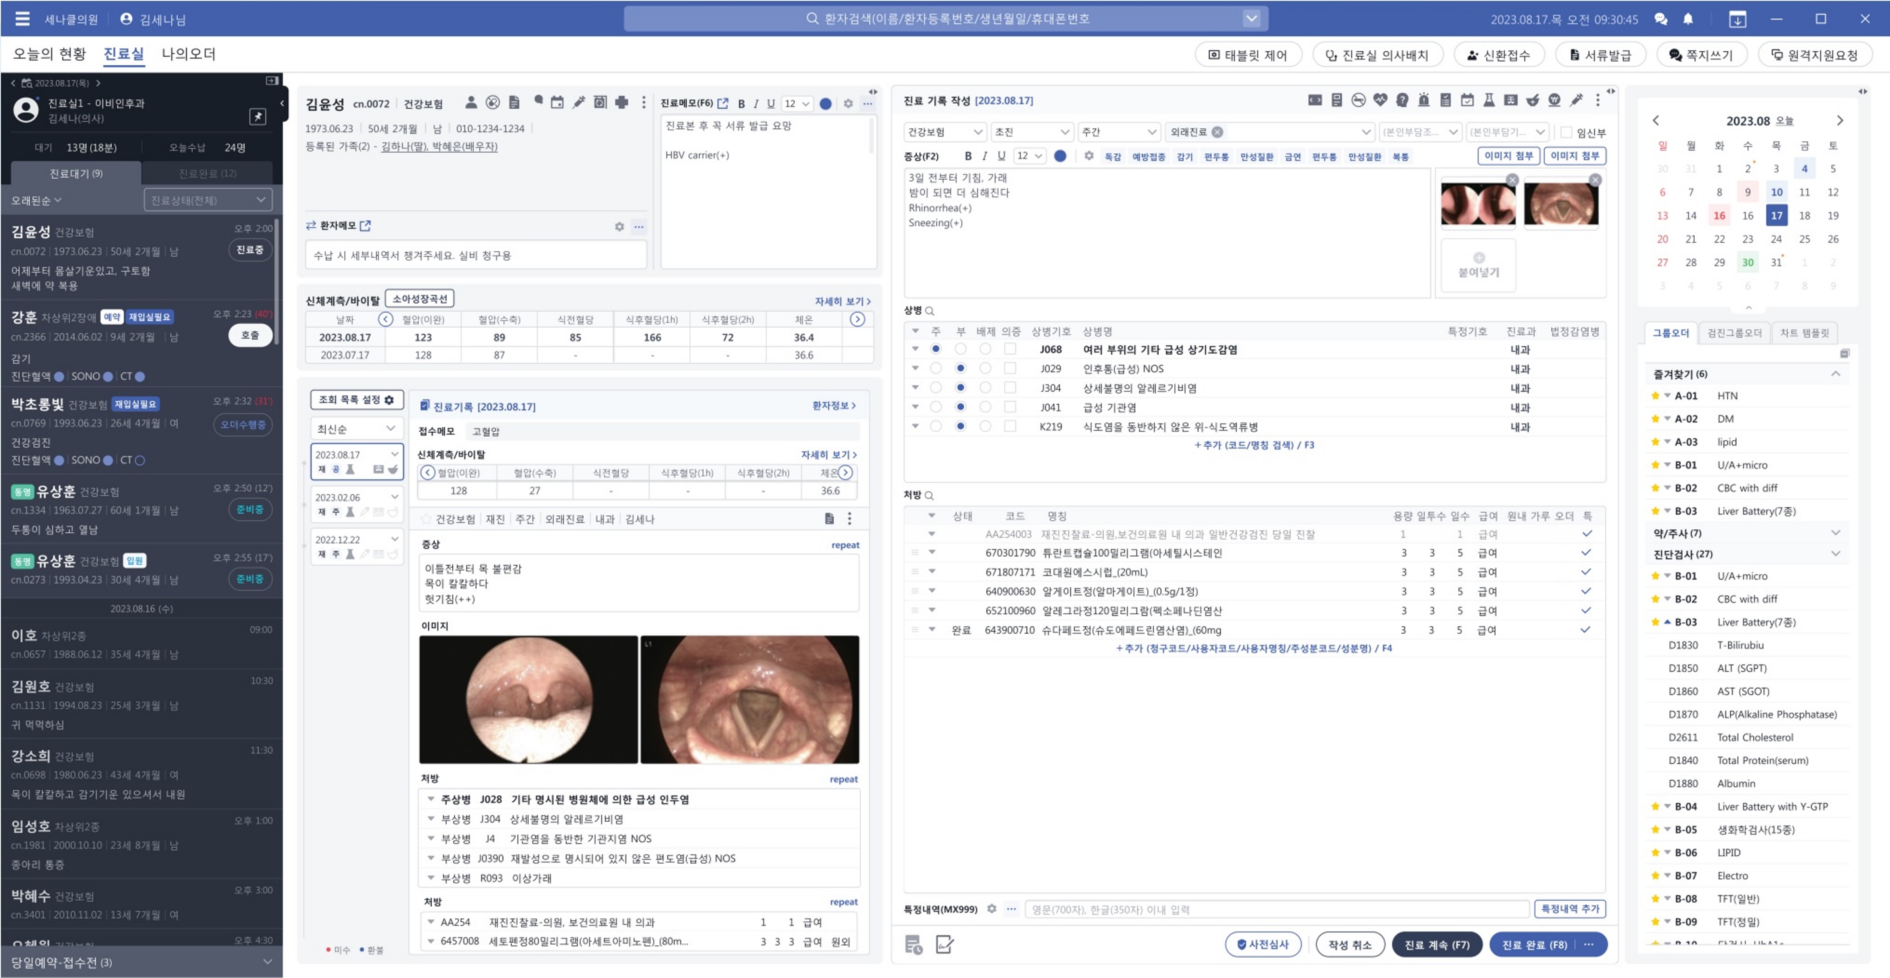Open the settings gear in the 진료메모 panel
Viewport: 1890px width, 978px height.
pos(847,104)
